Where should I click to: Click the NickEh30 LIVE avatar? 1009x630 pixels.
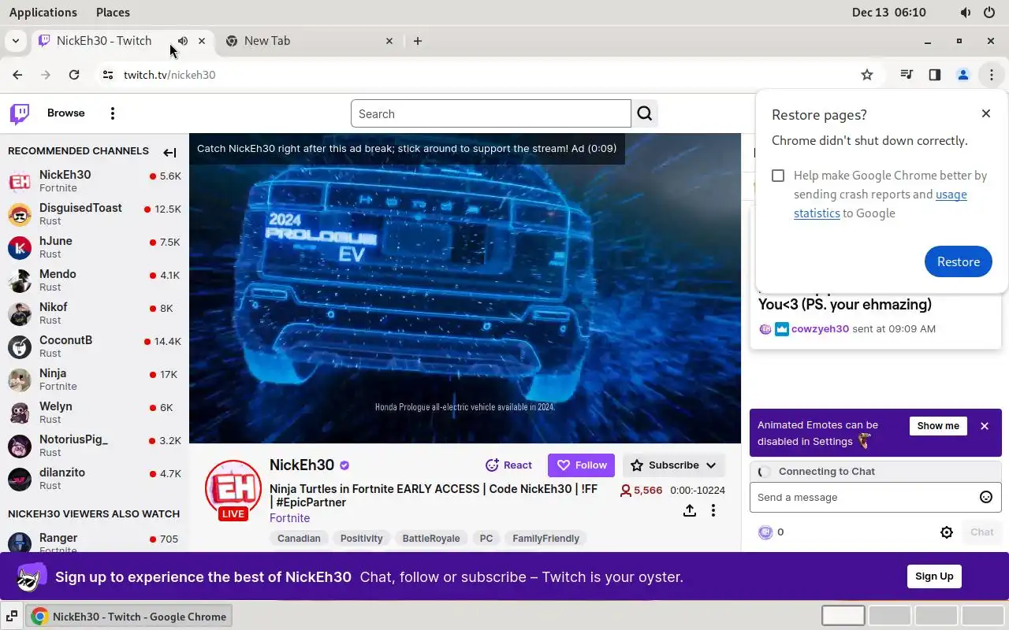[x=233, y=490]
